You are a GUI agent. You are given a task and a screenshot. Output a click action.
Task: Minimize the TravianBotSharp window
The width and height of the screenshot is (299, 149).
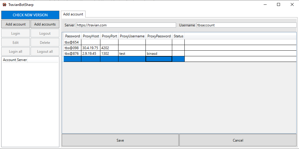pyautogui.click(x=265, y=4)
